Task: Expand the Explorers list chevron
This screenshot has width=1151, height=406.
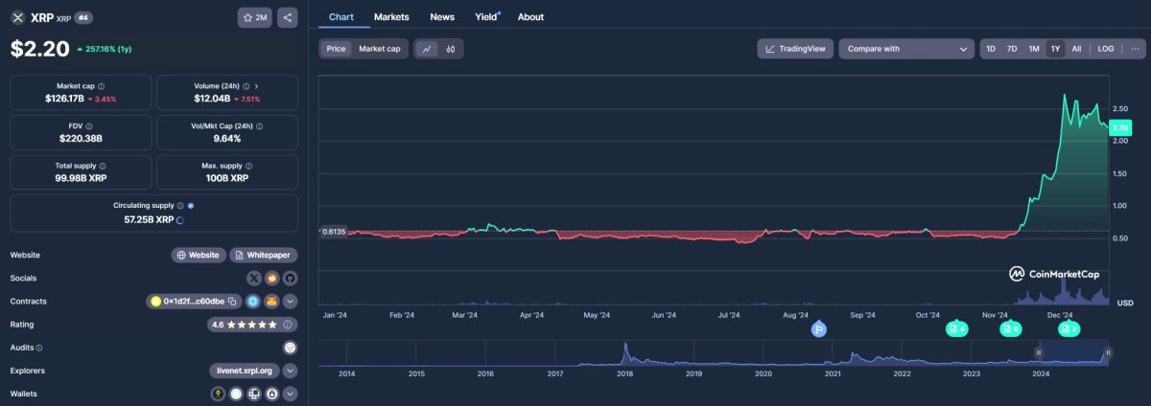Action: [x=290, y=371]
